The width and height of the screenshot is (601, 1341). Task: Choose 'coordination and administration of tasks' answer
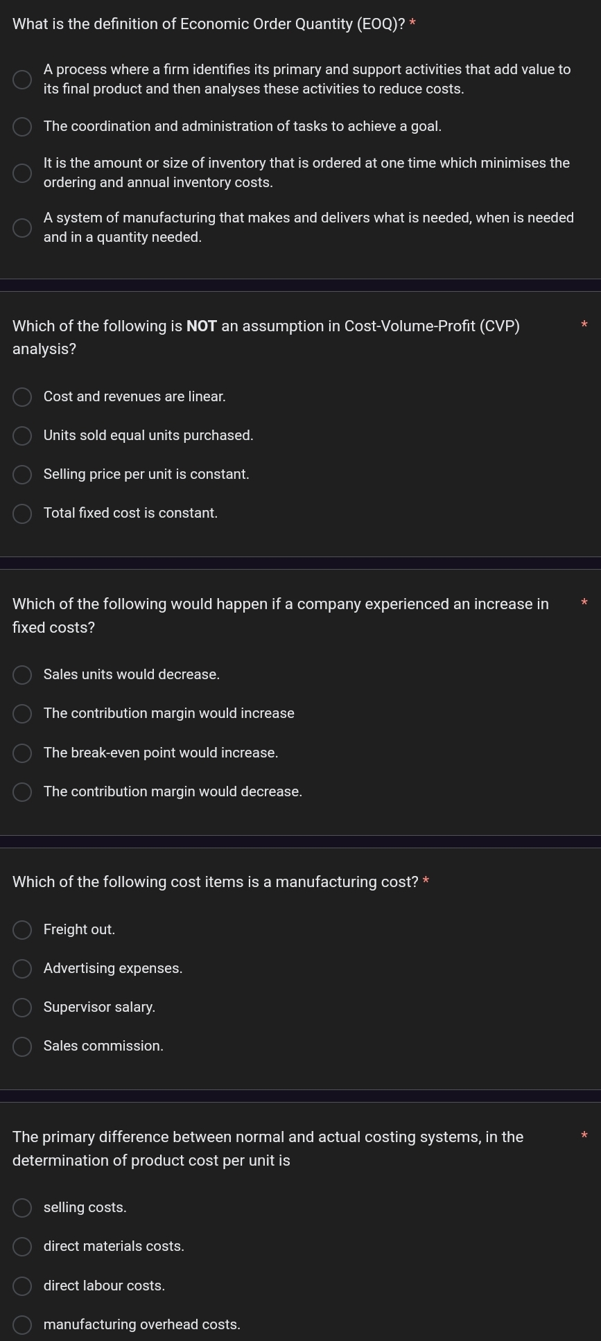click(22, 127)
